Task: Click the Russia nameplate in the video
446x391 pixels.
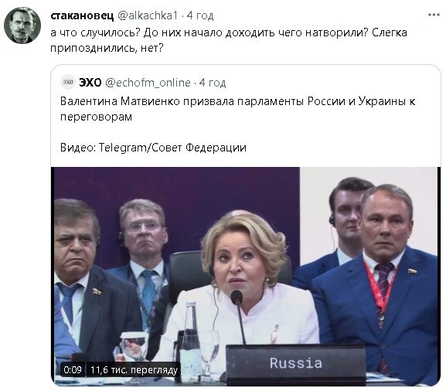Action: point(295,363)
